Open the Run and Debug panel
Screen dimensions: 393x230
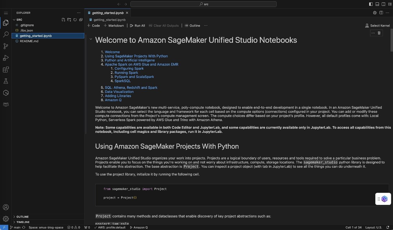tap(6, 58)
